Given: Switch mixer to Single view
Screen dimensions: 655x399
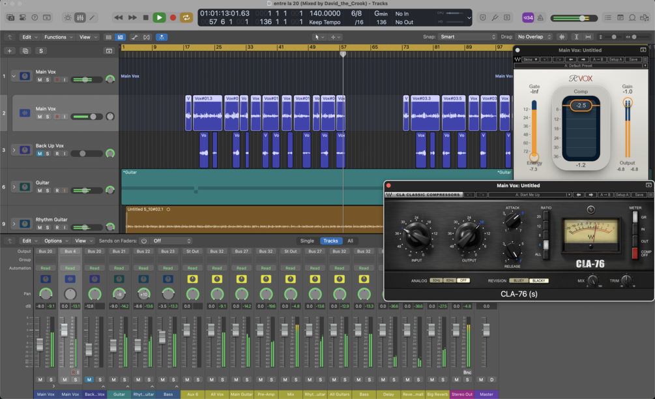Looking at the screenshot, I should (x=306, y=241).
